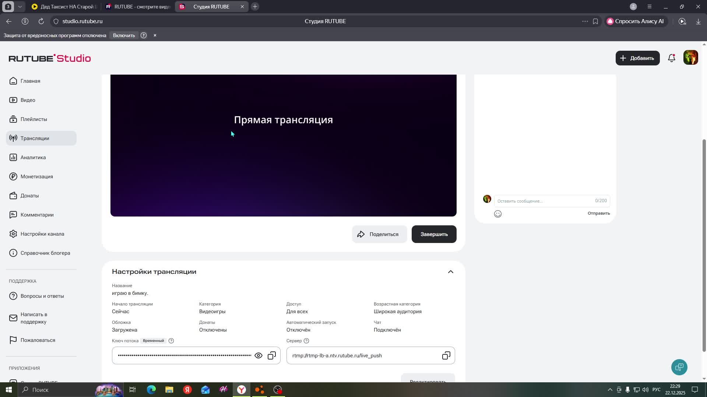Open the notifications bell
707x397 pixels.
pos(672,58)
